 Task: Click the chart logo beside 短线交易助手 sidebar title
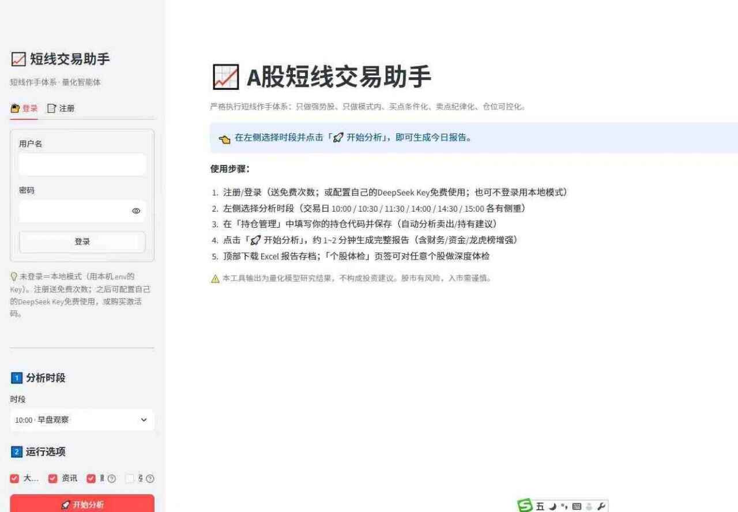(18, 59)
